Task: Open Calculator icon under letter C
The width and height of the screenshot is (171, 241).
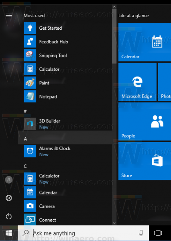Action: 30,178
